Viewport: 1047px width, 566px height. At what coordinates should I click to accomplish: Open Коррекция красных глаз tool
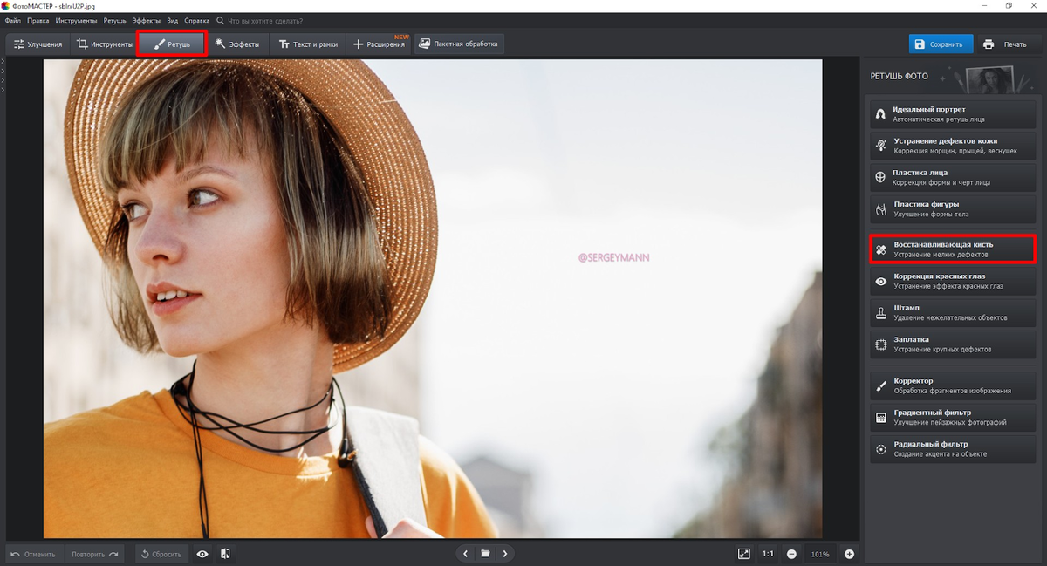[x=952, y=281]
